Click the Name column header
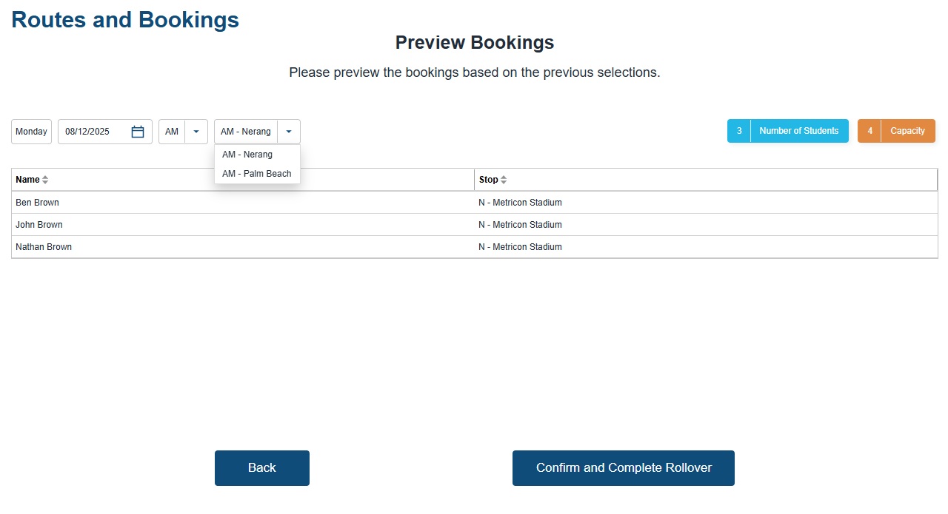 click(27, 180)
